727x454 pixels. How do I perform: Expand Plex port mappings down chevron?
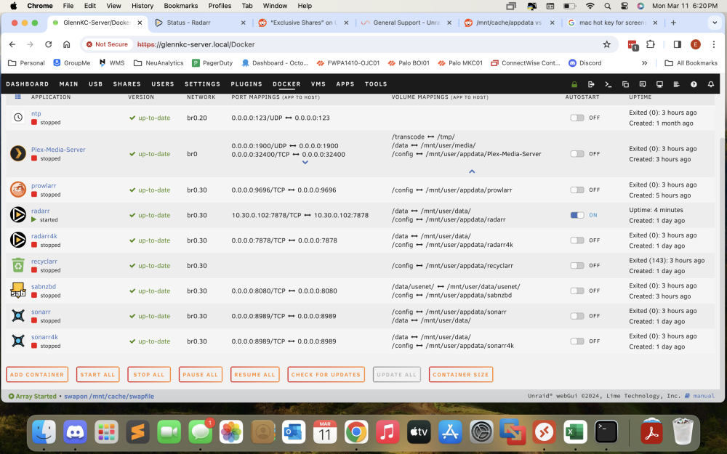pos(305,163)
